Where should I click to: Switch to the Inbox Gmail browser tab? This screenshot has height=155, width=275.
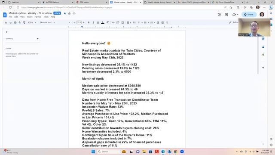point(193,2)
